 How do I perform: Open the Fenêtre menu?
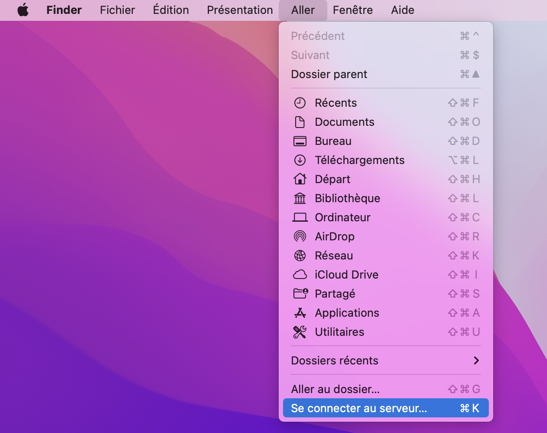click(x=353, y=10)
